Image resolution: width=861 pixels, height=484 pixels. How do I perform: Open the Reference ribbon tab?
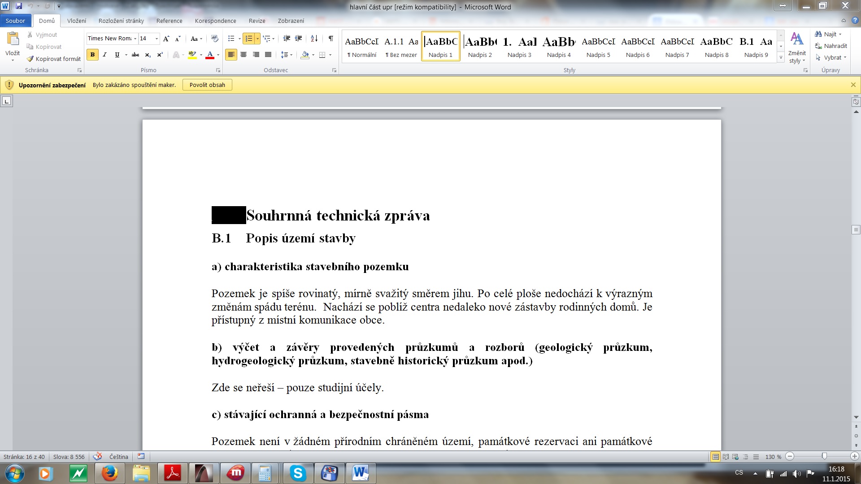coord(169,21)
